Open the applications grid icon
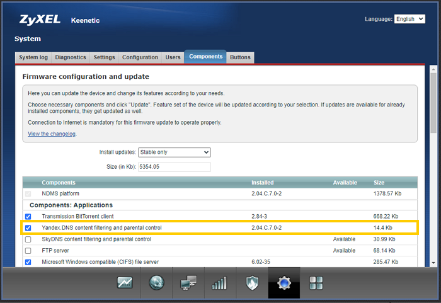441x303 pixels. tap(316, 283)
